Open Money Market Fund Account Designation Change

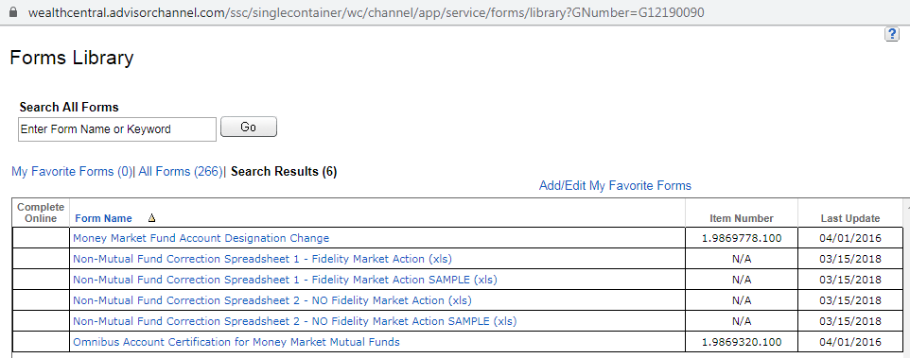click(x=201, y=237)
